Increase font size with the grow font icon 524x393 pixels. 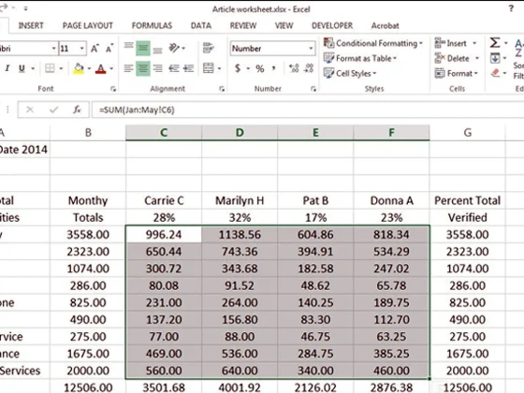click(95, 48)
